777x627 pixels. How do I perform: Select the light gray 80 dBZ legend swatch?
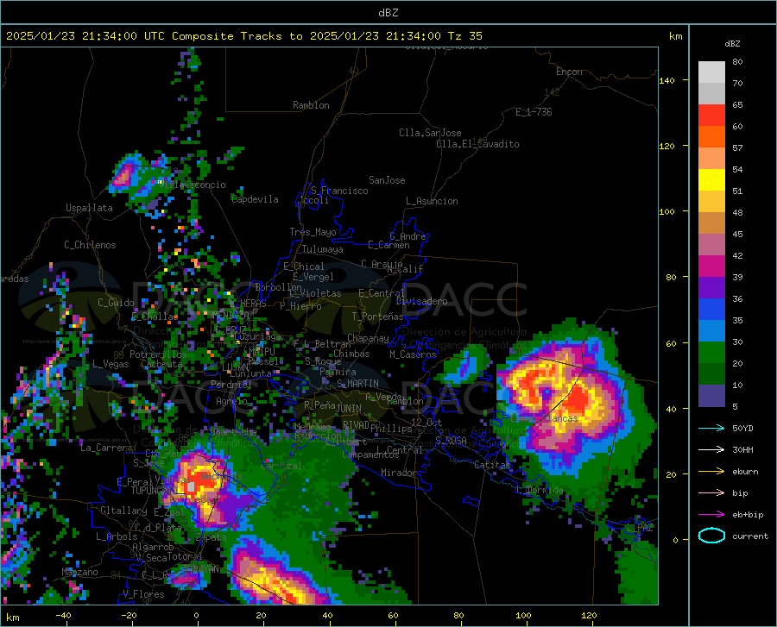pos(711,72)
